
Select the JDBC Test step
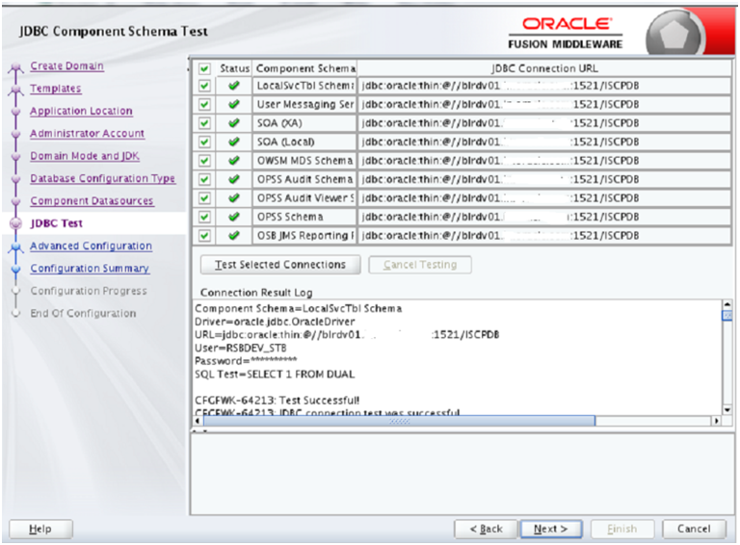[x=57, y=223]
